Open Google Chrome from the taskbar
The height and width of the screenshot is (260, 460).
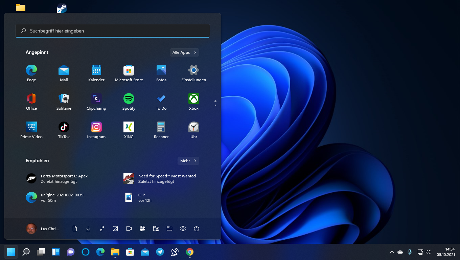[x=190, y=252]
